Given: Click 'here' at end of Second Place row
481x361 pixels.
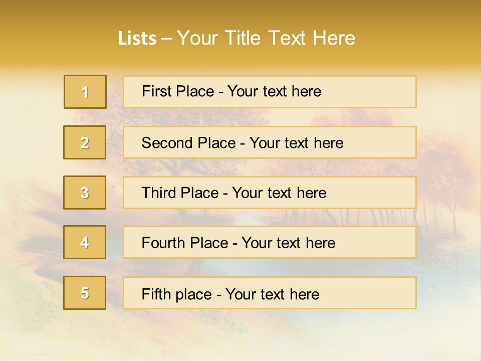Looking at the screenshot, I should (328, 143).
